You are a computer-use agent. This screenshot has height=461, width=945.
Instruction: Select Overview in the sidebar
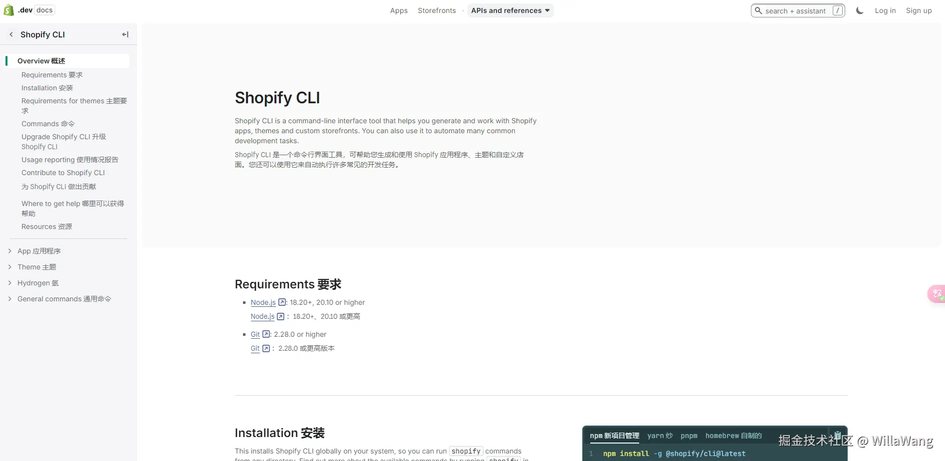point(67,61)
